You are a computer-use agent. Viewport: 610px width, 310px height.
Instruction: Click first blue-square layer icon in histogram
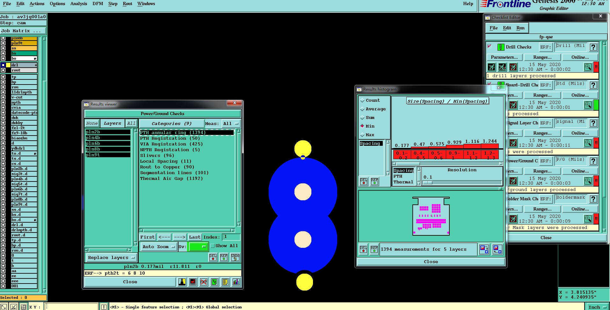coord(484,249)
